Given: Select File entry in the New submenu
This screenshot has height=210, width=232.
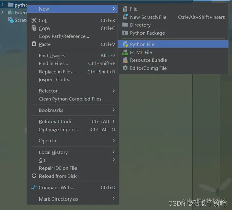Looking at the screenshot, I should (x=173, y=9).
